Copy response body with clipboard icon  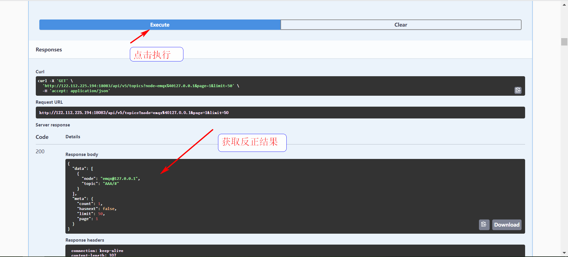(484, 225)
